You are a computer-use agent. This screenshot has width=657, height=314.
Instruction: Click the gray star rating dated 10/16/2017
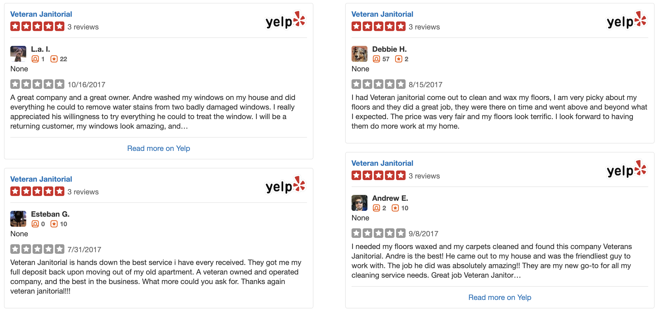click(37, 84)
